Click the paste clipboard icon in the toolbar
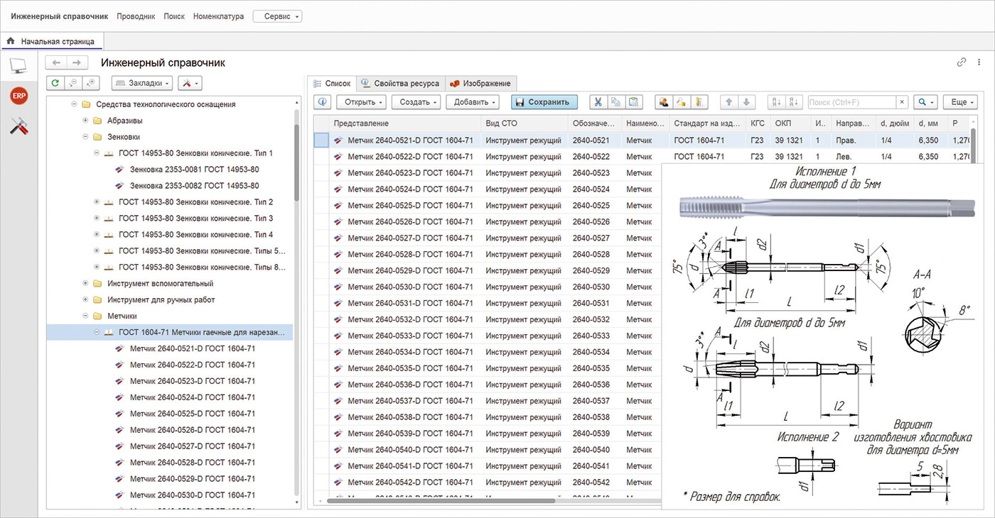The image size is (995, 518). tap(633, 102)
